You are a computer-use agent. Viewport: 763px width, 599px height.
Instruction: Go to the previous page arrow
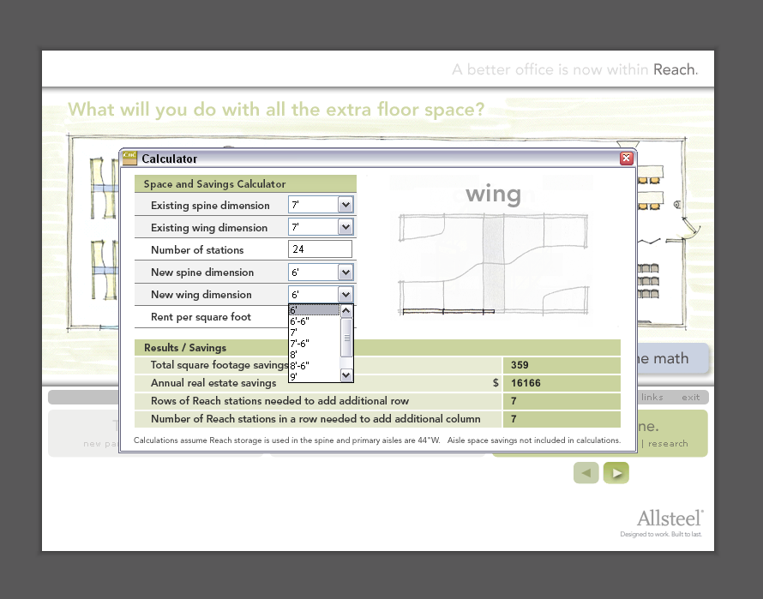(586, 472)
